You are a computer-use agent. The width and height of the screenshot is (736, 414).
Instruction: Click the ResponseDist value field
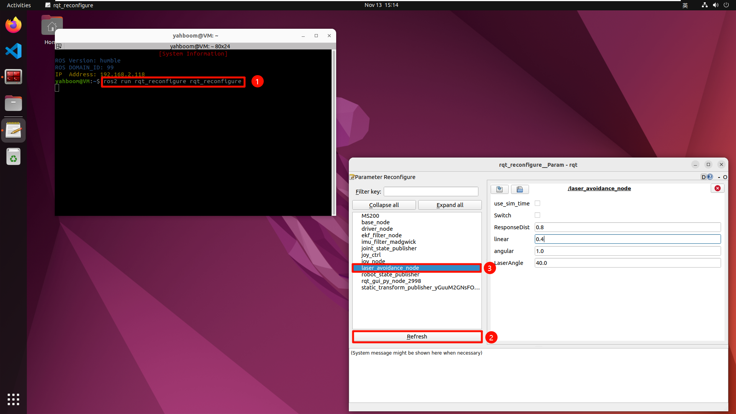(628, 227)
